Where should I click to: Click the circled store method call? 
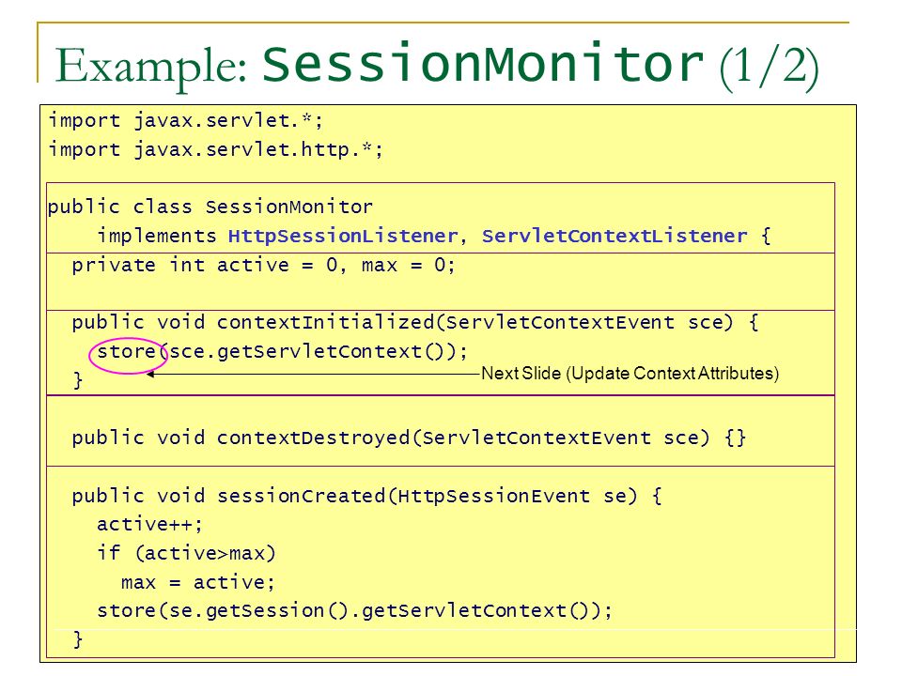pos(128,352)
